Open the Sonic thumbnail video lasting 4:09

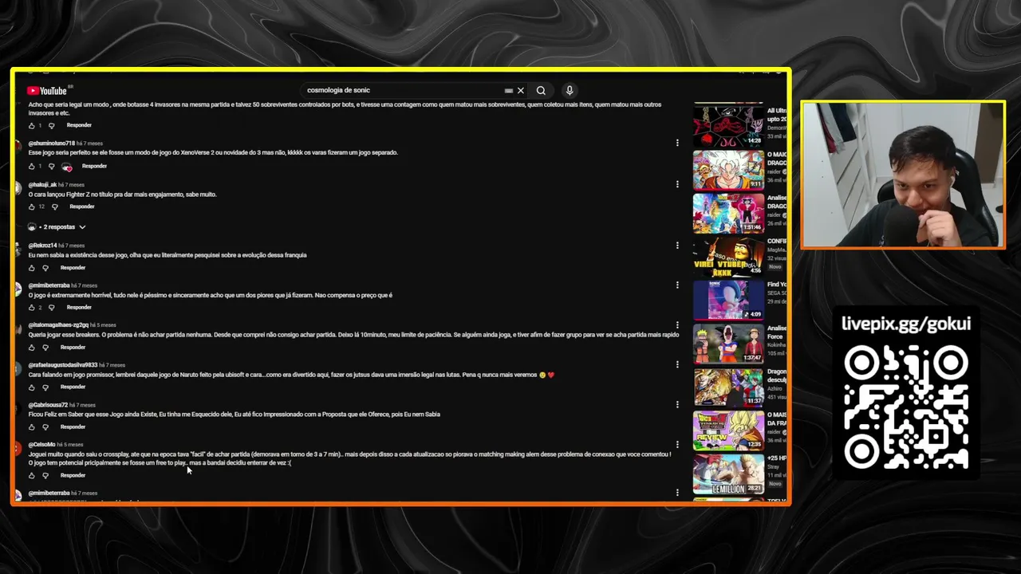click(x=728, y=300)
